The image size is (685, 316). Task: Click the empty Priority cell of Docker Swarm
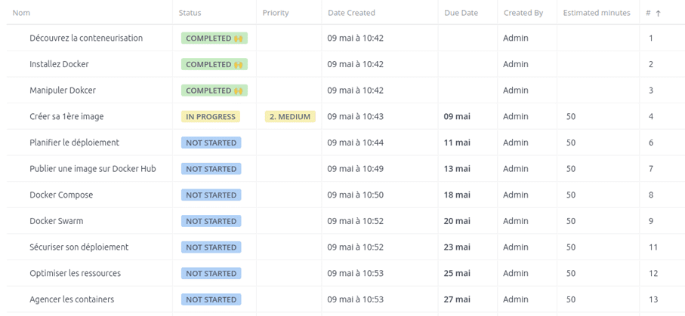click(x=289, y=221)
